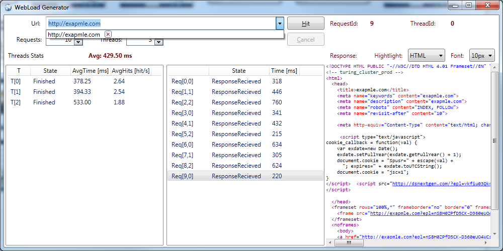Click the Threads Stats label
503x251 pixels.
coord(26,56)
